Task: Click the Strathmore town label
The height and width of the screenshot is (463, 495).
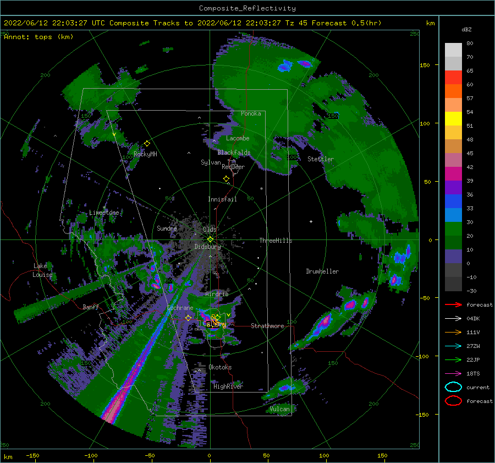Action: point(267,326)
